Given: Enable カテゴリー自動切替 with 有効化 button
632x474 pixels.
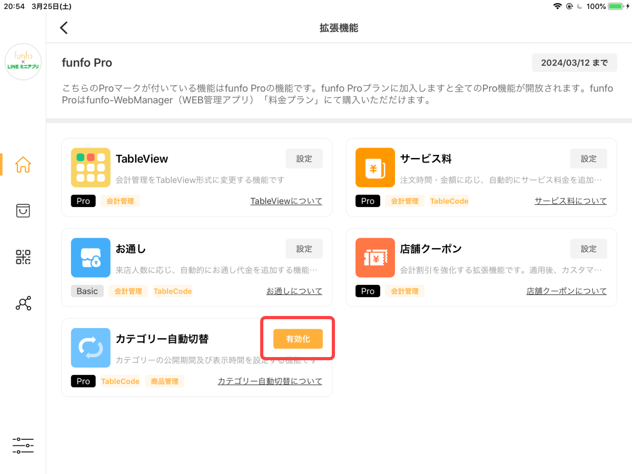Looking at the screenshot, I should [298, 339].
